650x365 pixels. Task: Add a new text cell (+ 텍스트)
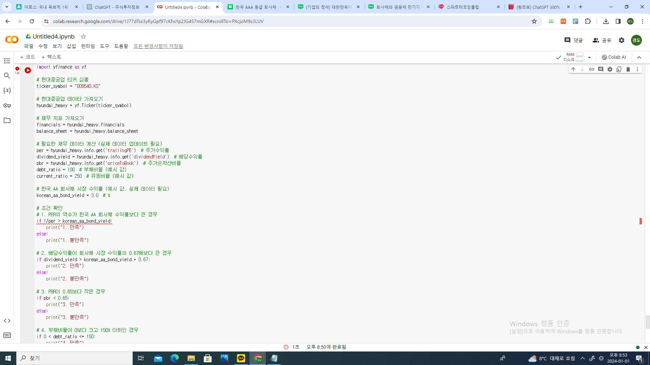[x=51, y=57]
